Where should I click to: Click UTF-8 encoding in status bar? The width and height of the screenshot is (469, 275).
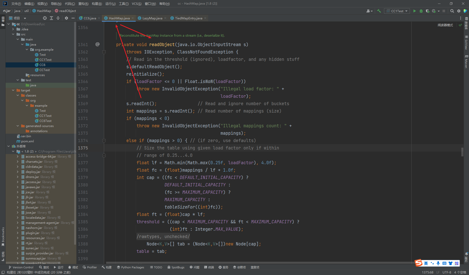[447, 272]
